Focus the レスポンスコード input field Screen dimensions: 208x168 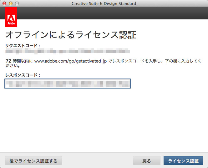[68, 84]
